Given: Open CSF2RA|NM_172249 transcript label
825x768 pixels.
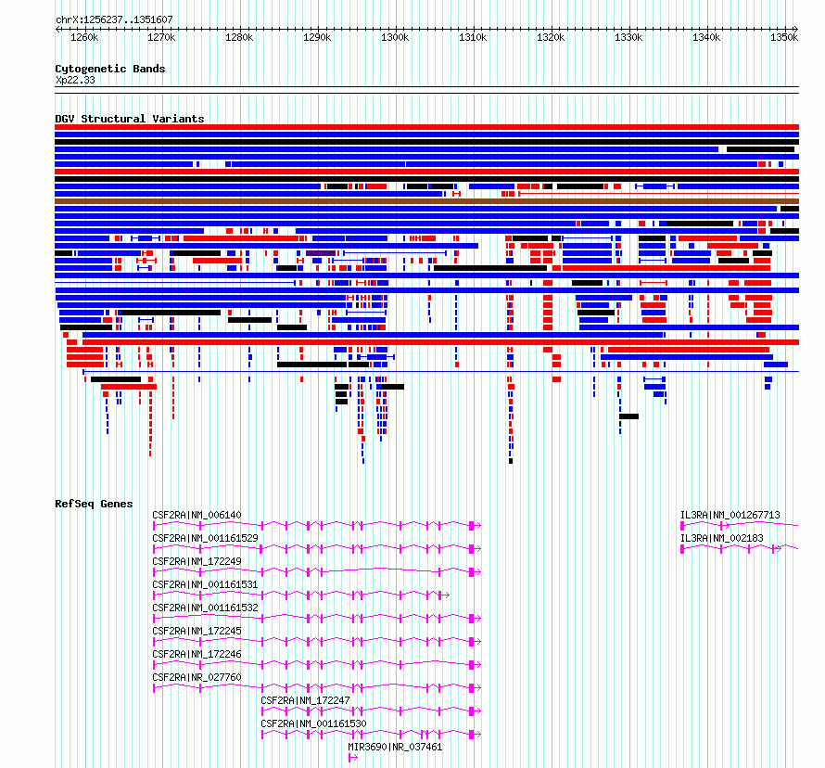Looking at the screenshot, I should (197, 561).
